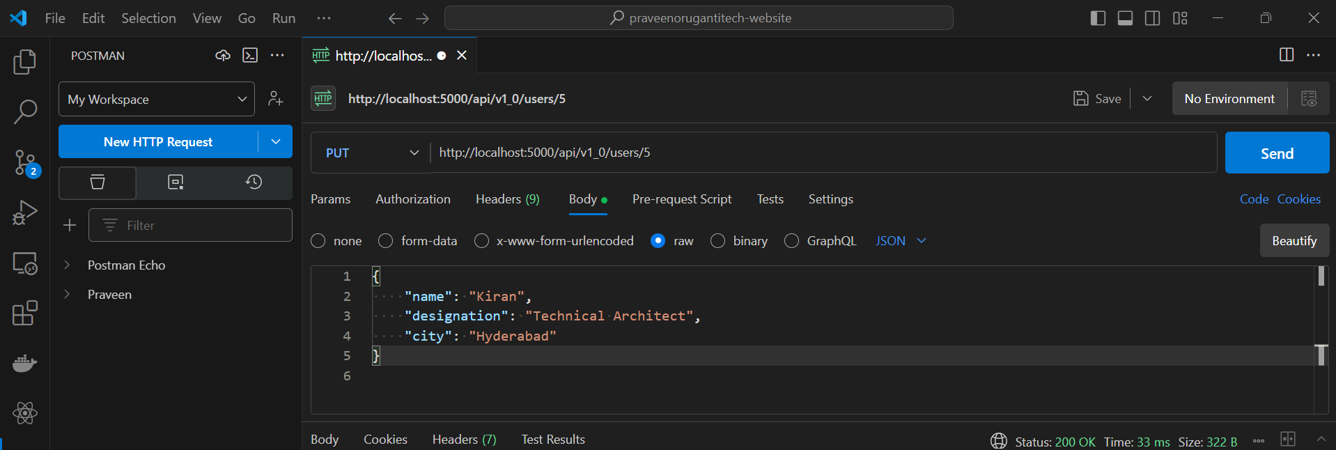Click the Beautify button
Image resolution: width=1336 pixels, height=450 pixels.
pos(1294,241)
